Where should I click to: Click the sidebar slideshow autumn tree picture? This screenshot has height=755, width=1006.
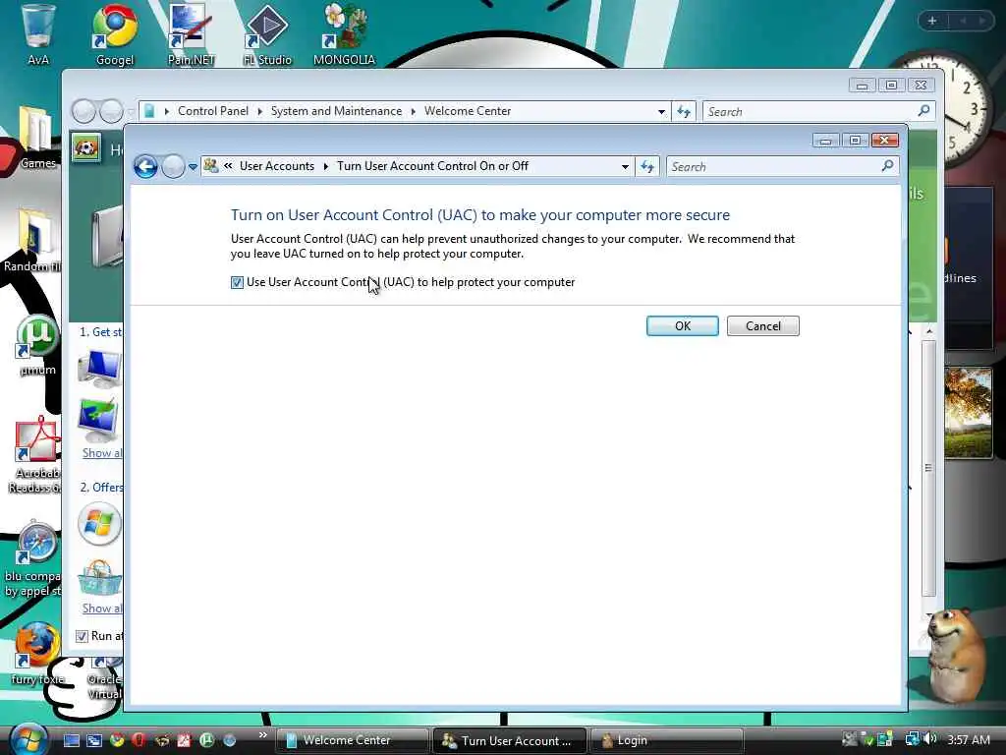click(x=968, y=413)
